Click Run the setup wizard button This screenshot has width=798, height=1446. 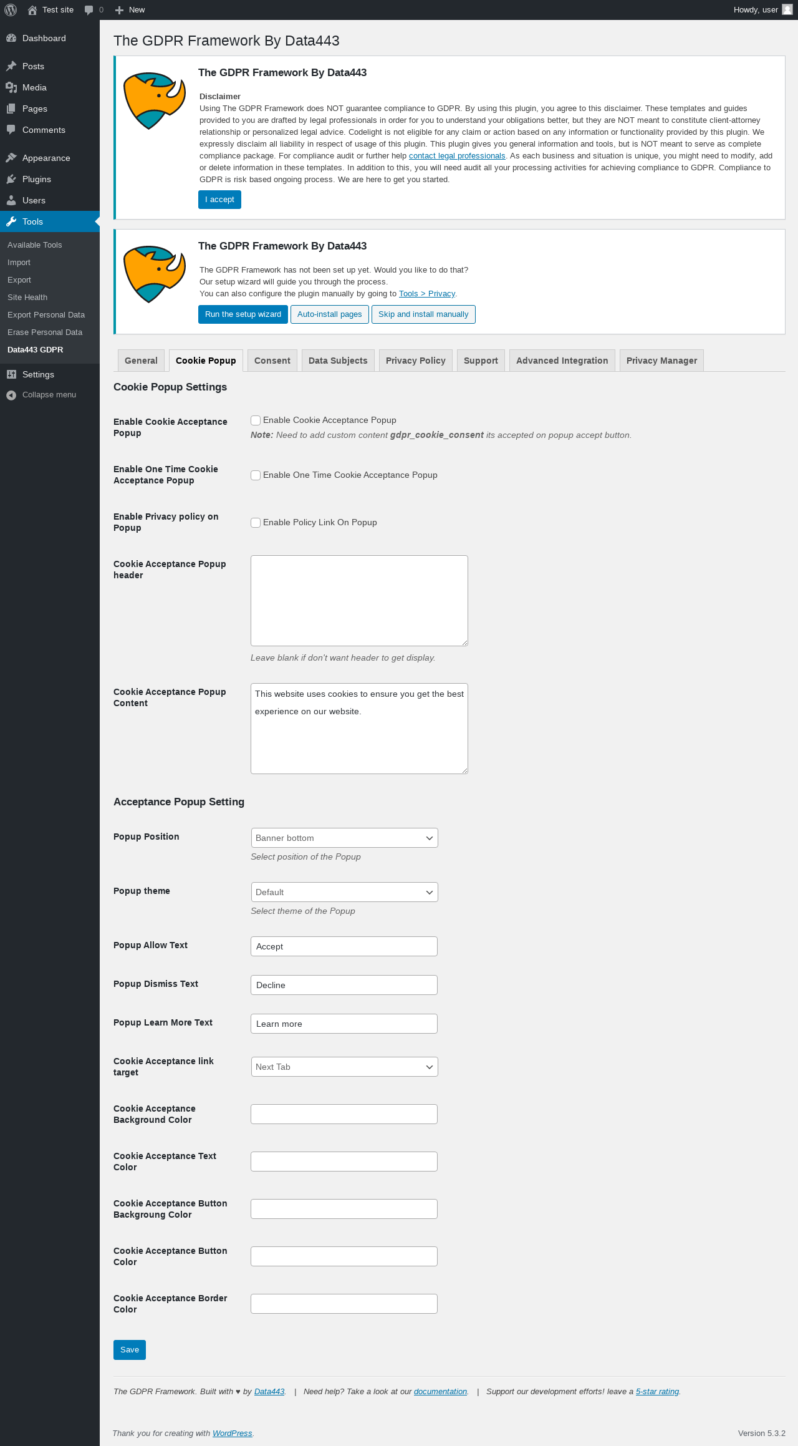point(243,314)
